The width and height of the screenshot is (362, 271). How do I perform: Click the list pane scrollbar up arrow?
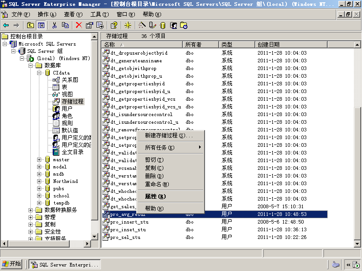(357, 45)
